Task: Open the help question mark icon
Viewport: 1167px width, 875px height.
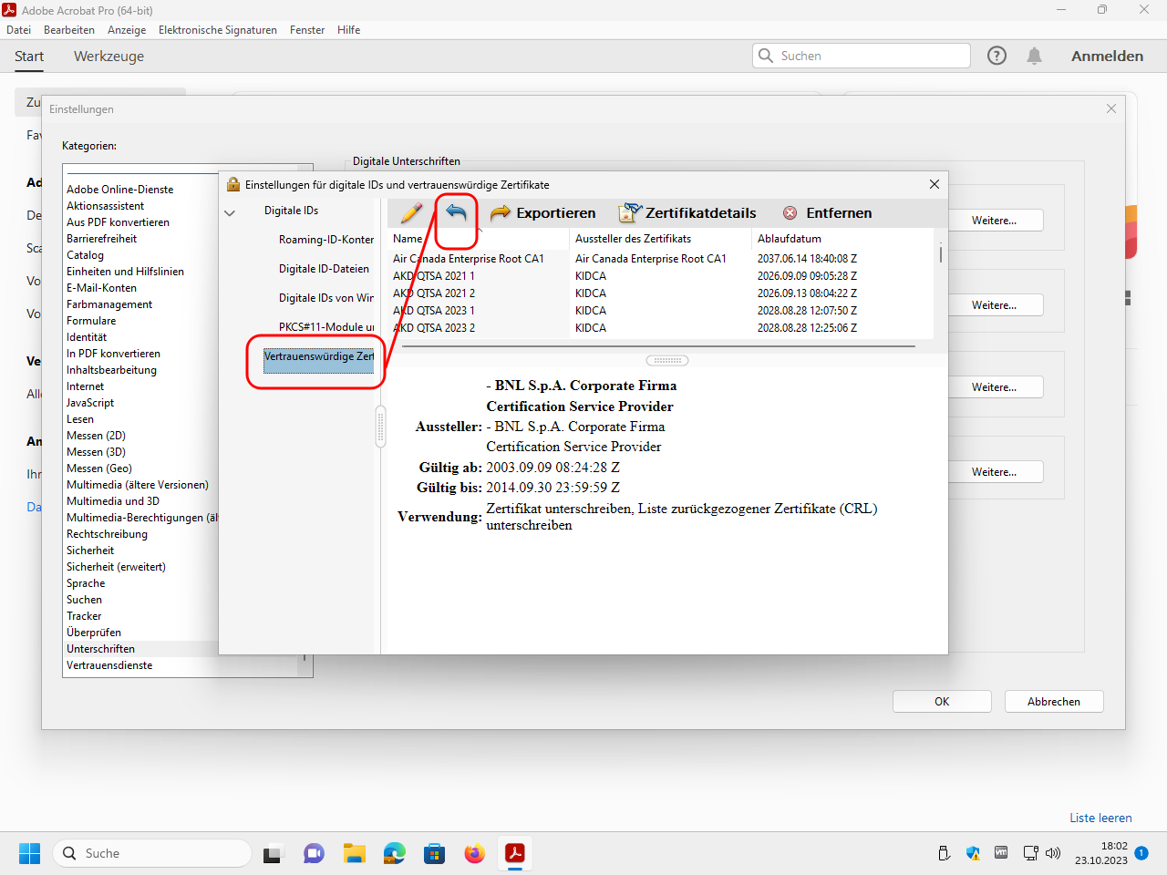Action: click(x=997, y=56)
